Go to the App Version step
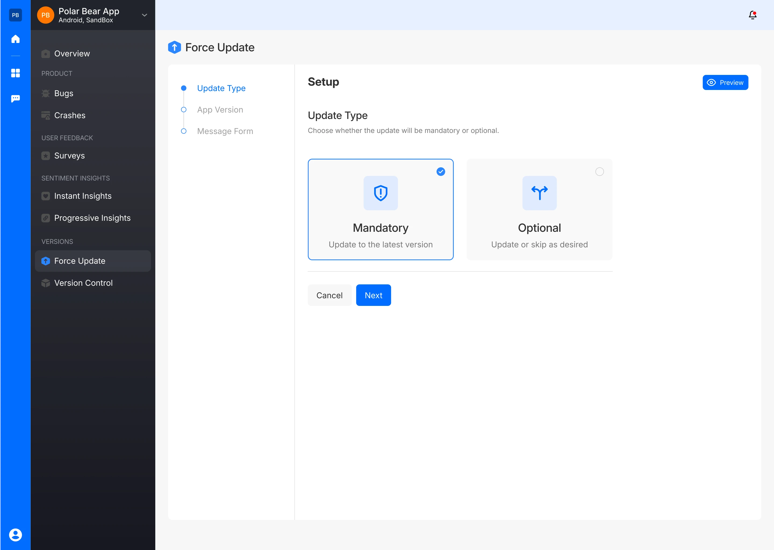 pyautogui.click(x=220, y=110)
